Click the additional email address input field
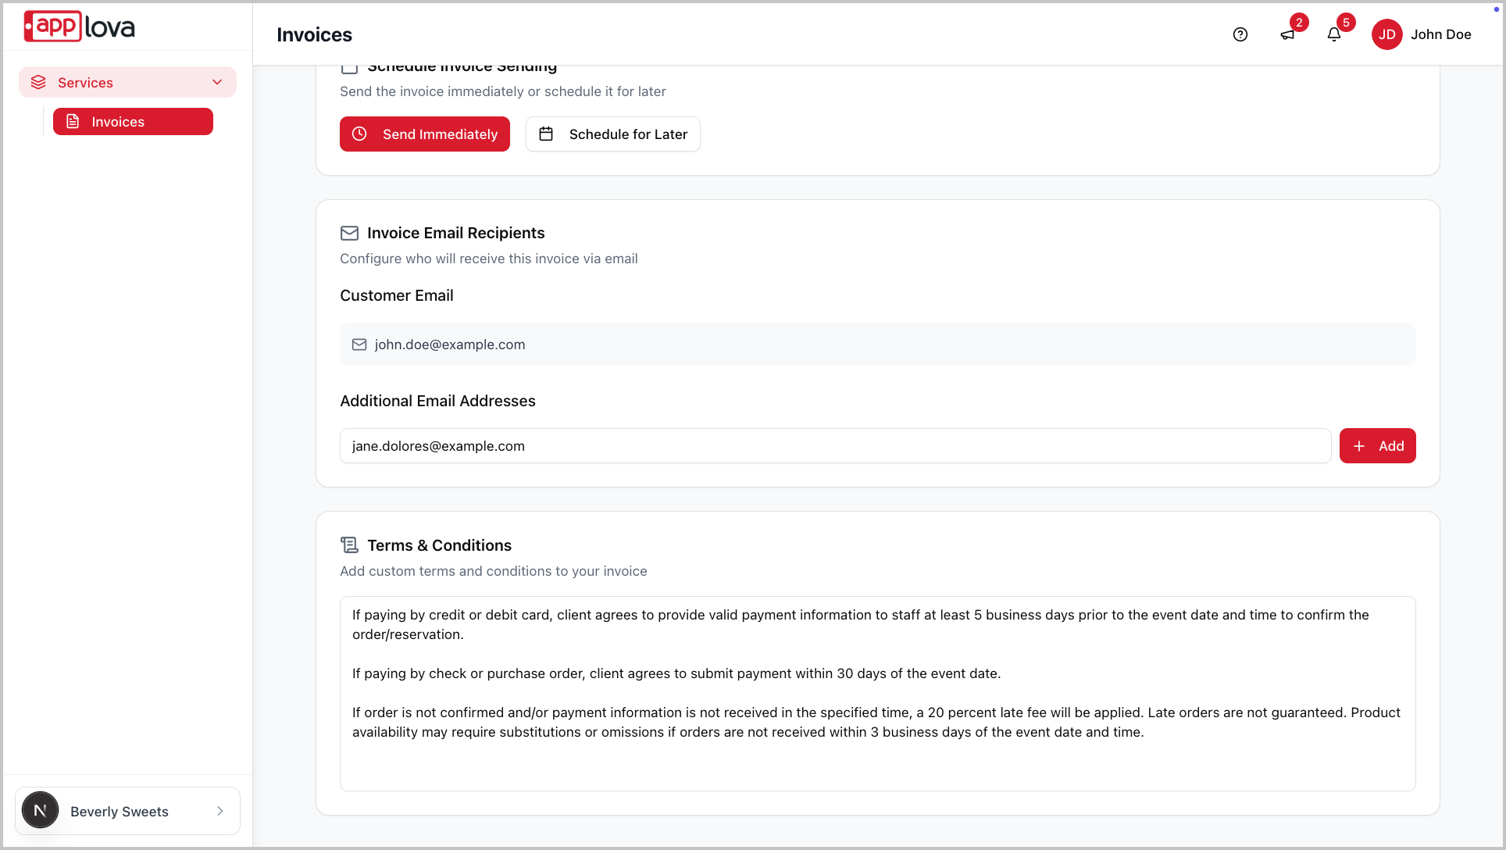Viewport: 1506px width, 850px height. (835, 446)
